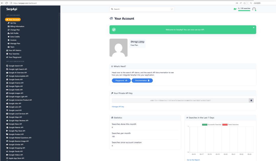
Task: Bookmark the page with the star icon
Action: [245, 3]
